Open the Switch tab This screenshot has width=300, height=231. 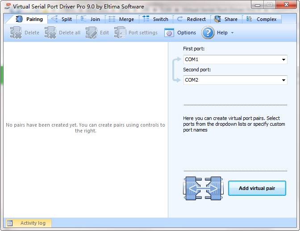click(x=156, y=19)
